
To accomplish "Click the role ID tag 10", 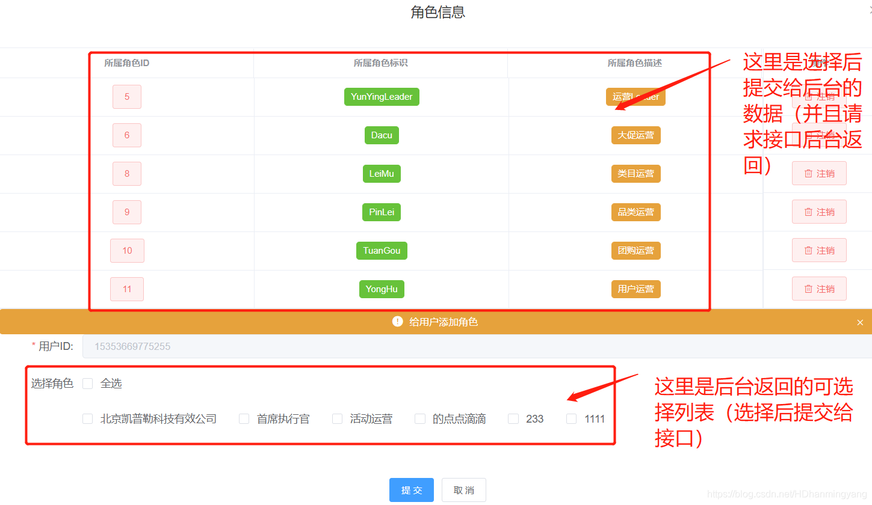I will click(127, 251).
